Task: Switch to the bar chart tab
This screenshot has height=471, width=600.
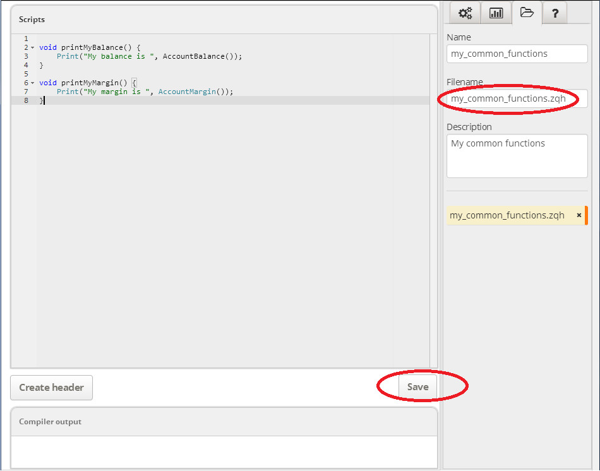Action: [496, 13]
